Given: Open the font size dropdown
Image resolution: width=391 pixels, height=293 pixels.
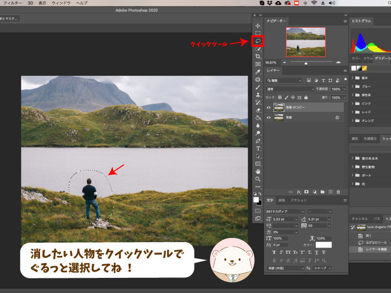Looking at the screenshot, I should (x=296, y=219).
